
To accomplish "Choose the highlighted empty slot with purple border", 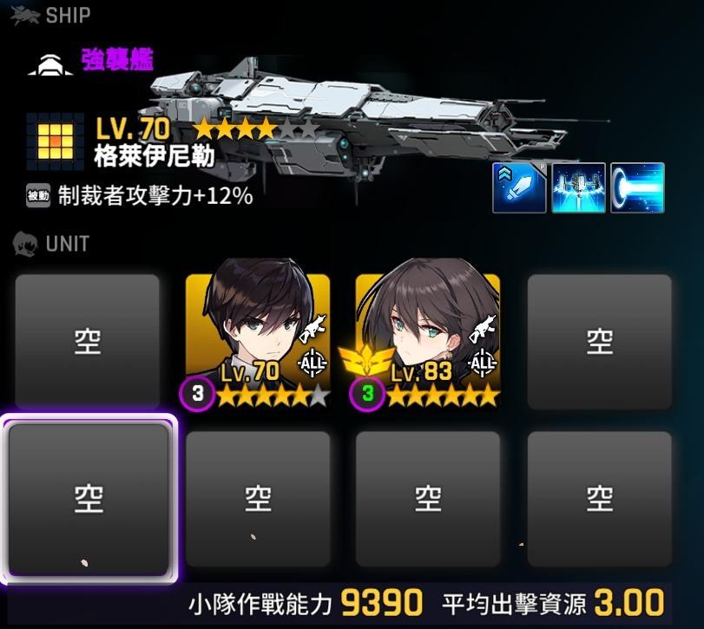I will [89, 500].
